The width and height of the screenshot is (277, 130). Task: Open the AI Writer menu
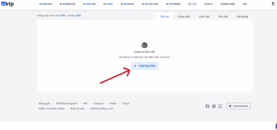(45, 4)
